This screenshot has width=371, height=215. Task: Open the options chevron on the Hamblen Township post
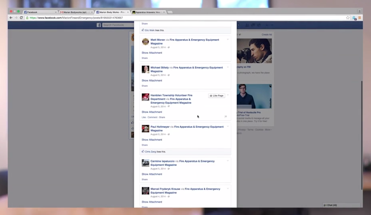228,95
